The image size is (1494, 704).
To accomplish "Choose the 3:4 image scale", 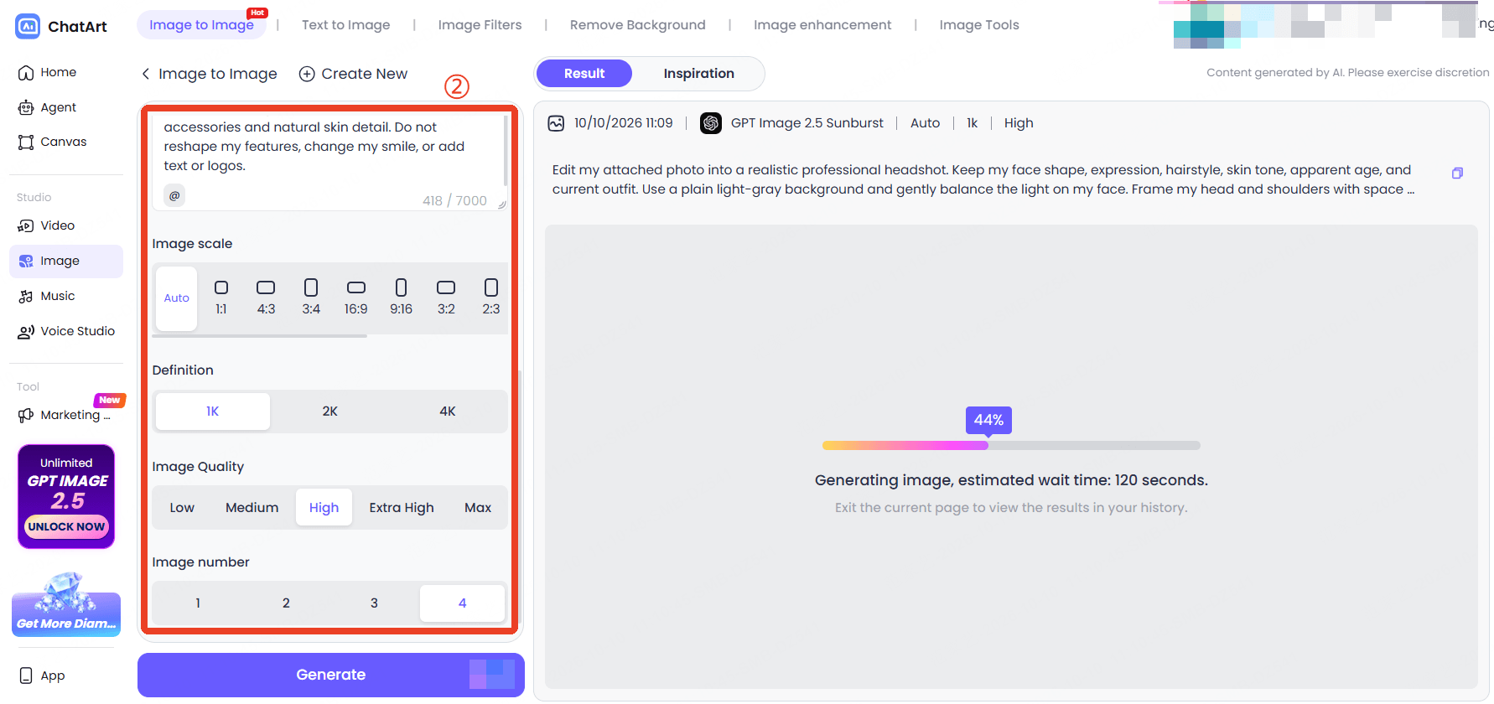I will coord(311,298).
